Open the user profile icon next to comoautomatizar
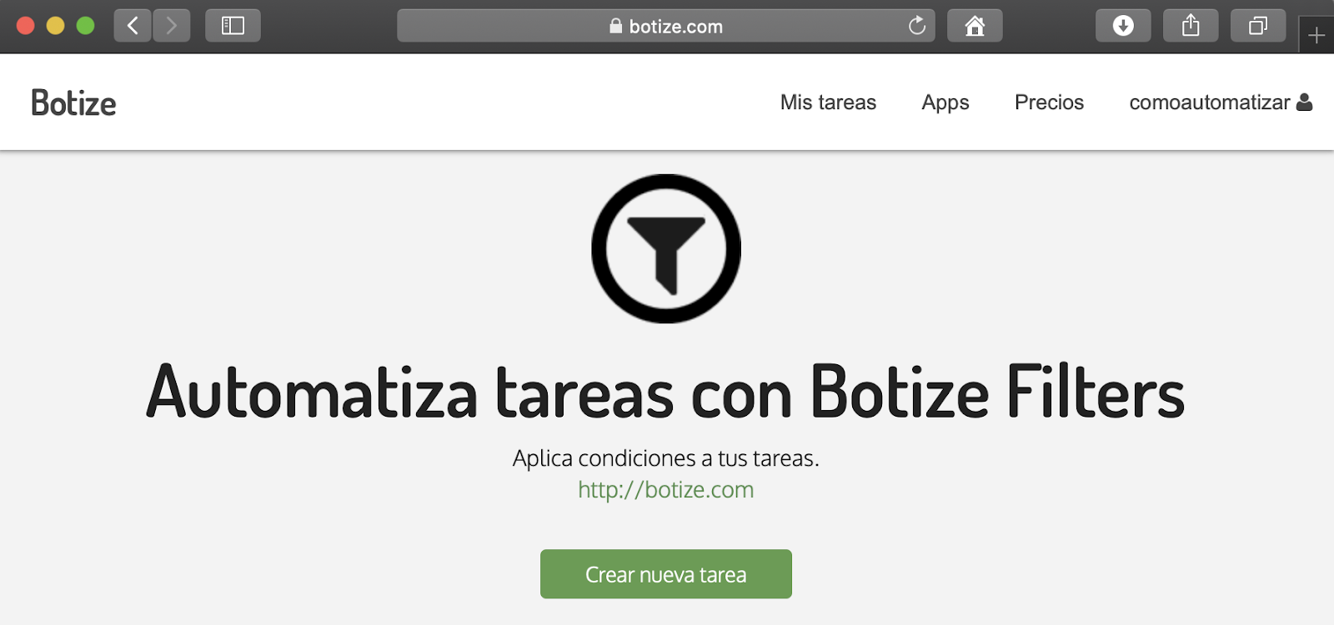The width and height of the screenshot is (1334, 625). pos(1305,102)
